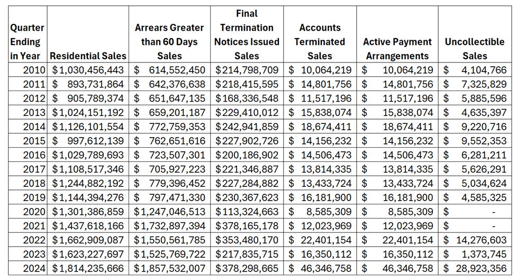Select the 2010 year row cell
516x280 pixels.
34,70
